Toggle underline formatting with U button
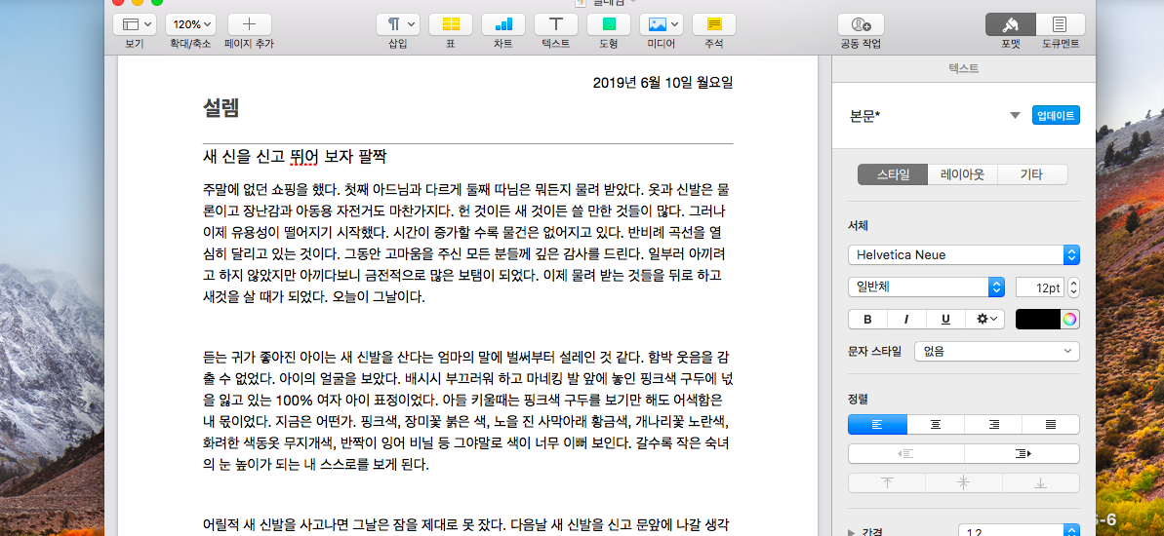 point(945,320)
